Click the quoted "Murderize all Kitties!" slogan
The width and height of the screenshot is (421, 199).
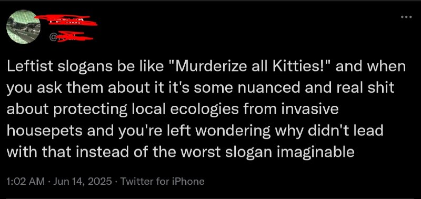250,67
